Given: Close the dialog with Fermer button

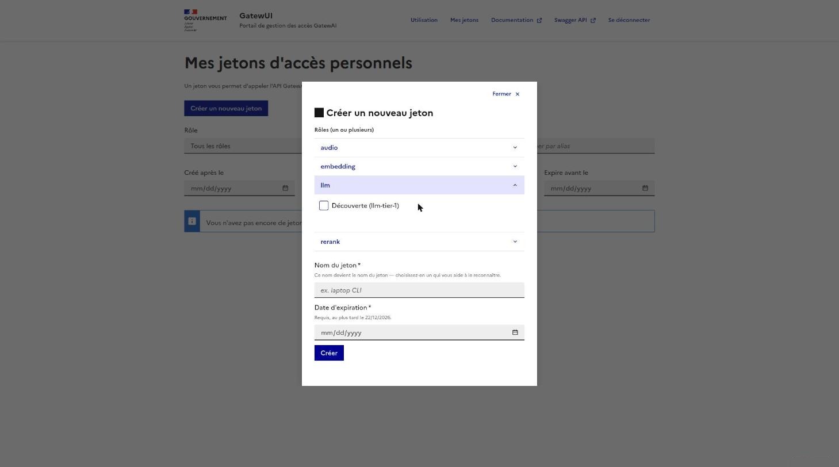Looking at the screenshot, I should [x=505, y=94].
